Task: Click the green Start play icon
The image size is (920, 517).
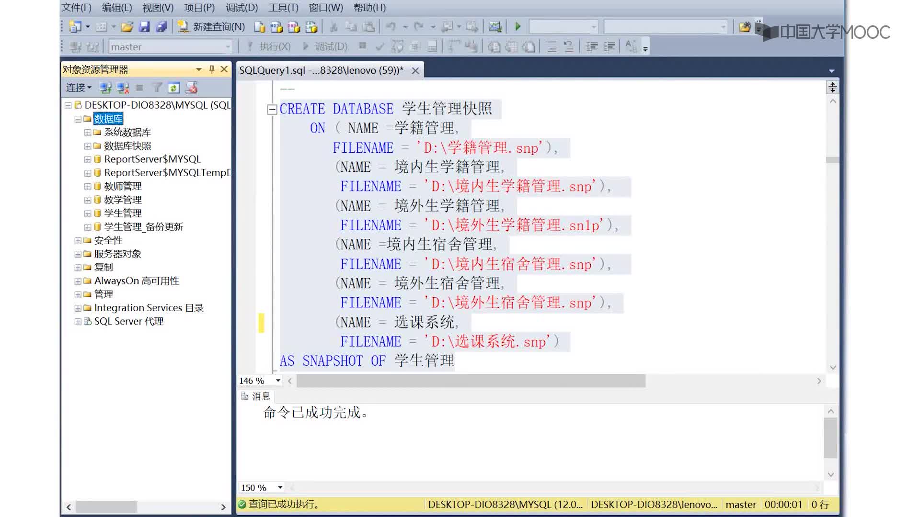Action: [518, 27]
